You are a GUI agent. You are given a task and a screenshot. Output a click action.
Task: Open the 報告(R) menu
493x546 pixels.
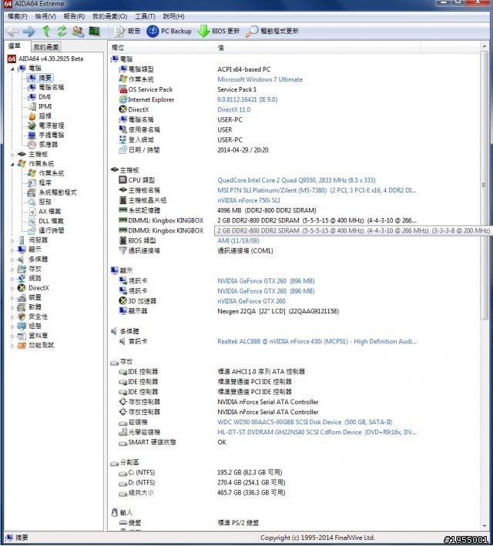point(74,16)
